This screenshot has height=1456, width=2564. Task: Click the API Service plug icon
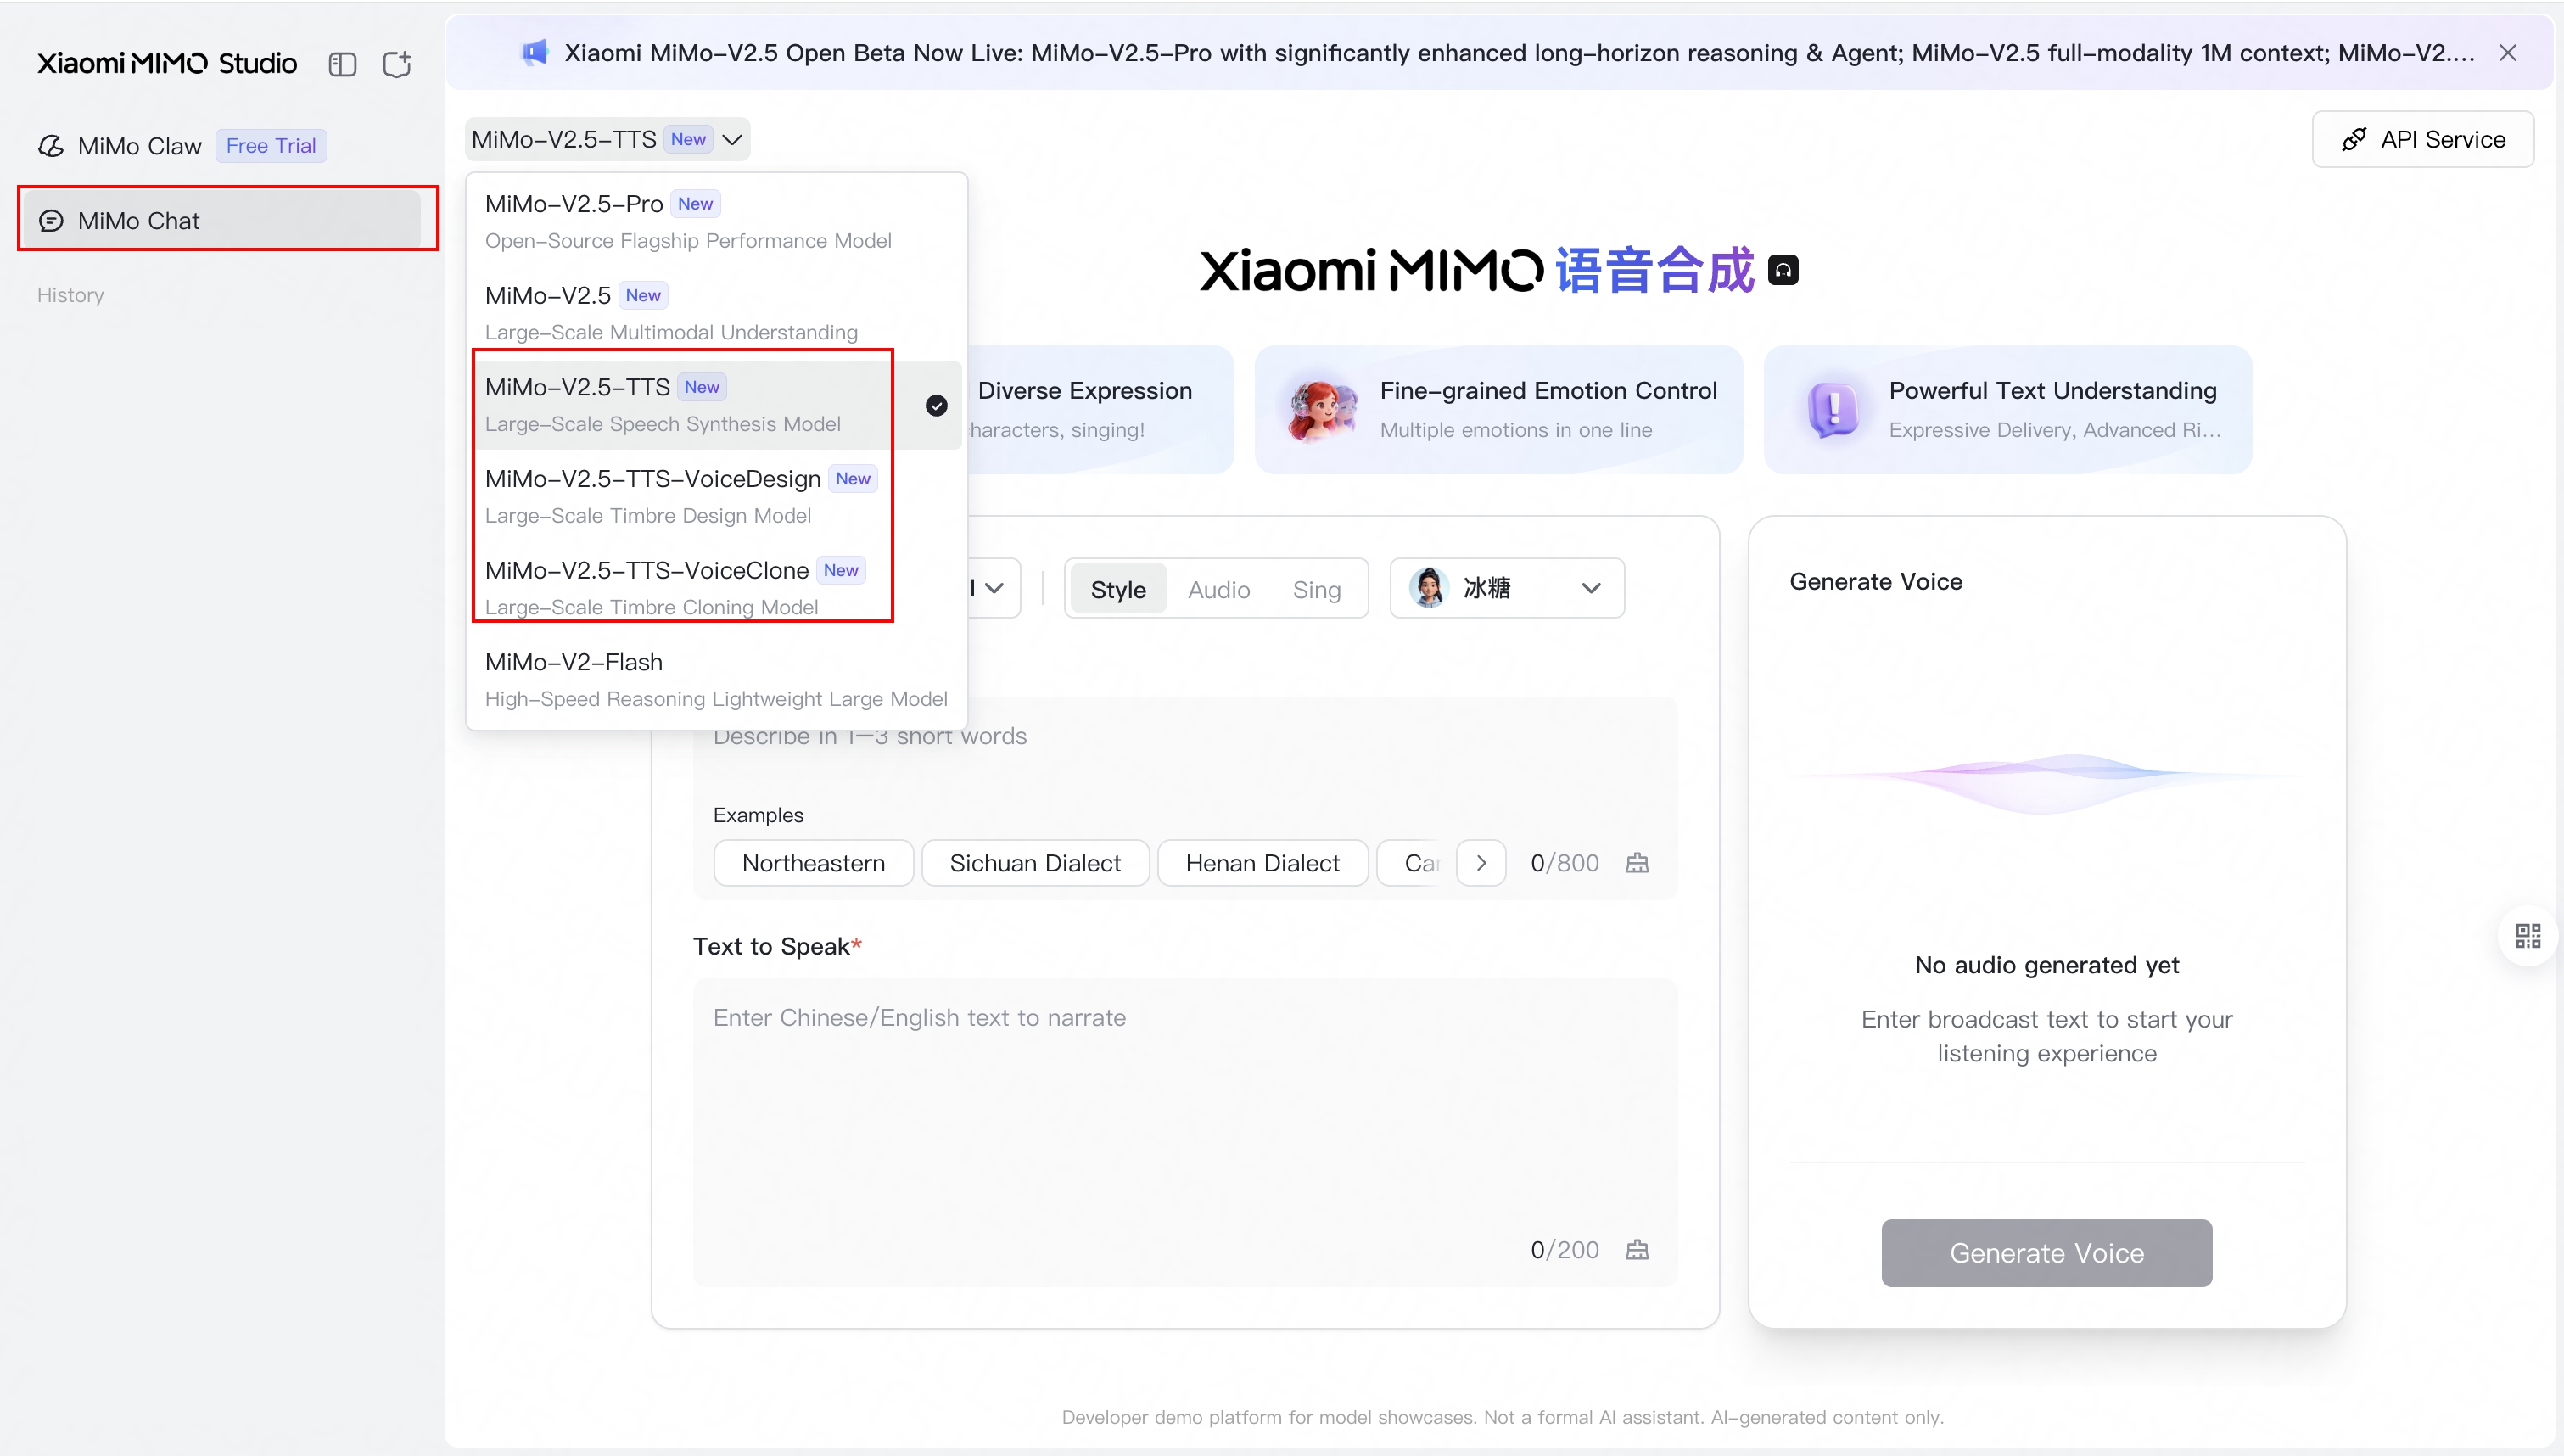click(x=2354, y=139)
